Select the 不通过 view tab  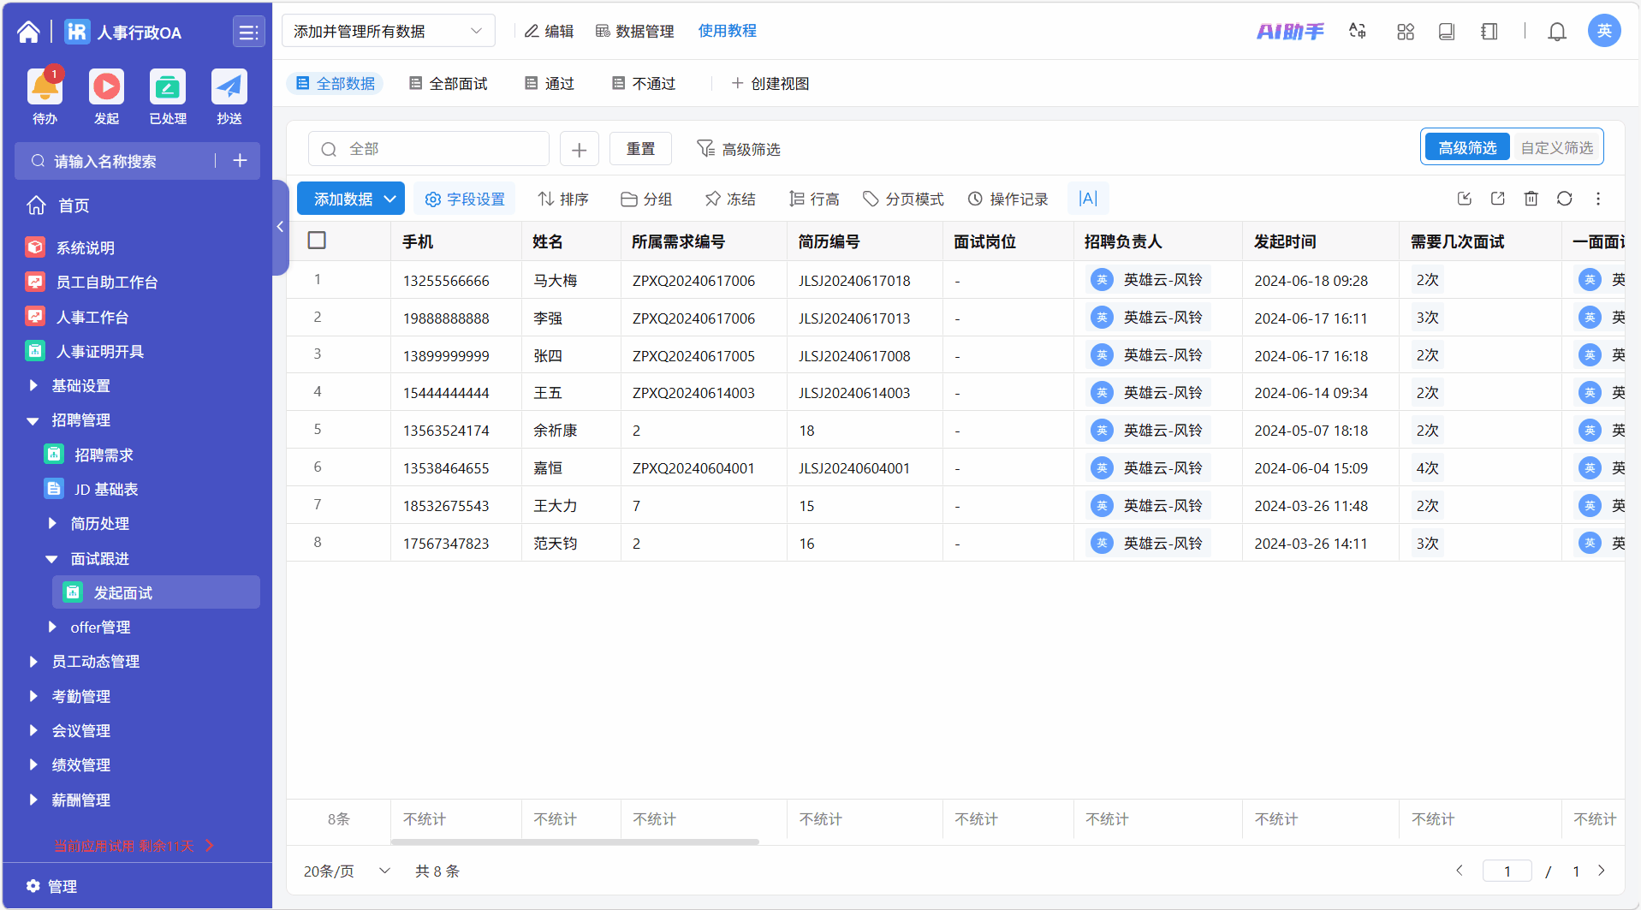click(644, 83)
